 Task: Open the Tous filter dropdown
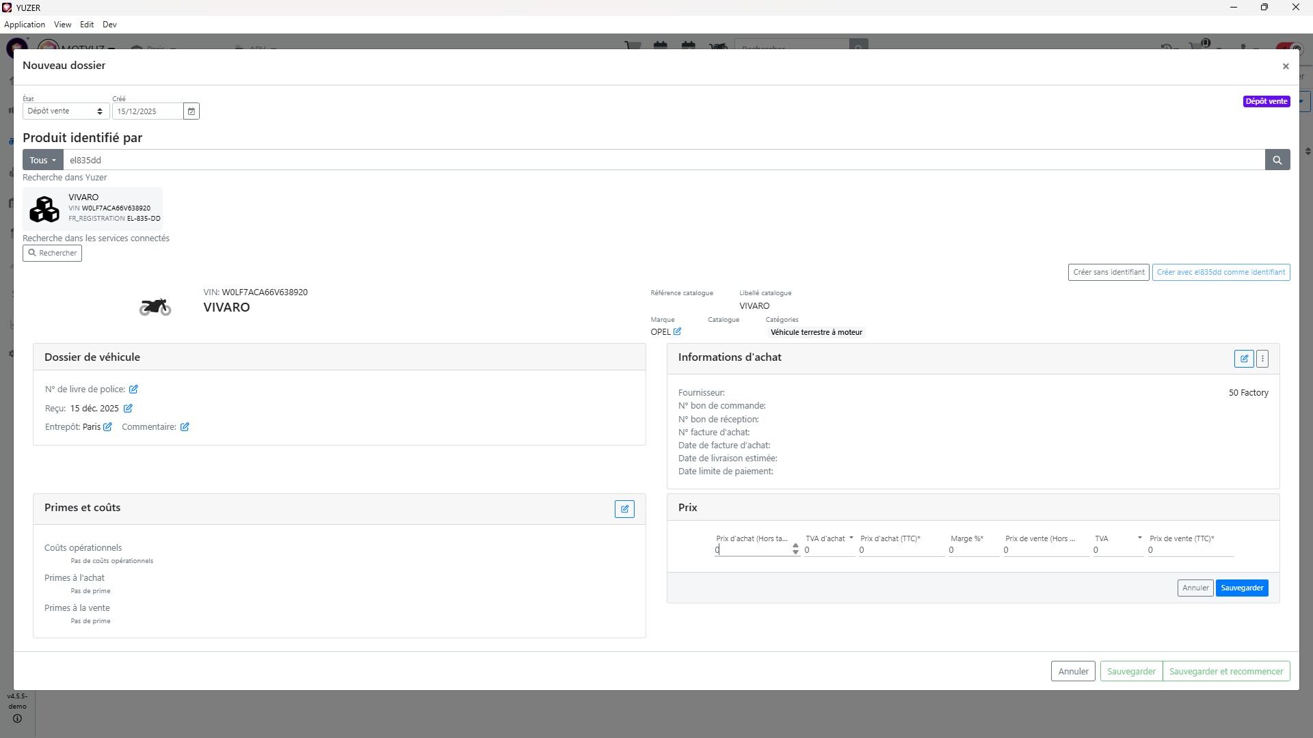[x=42, y=160]
